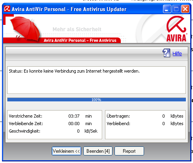
Task: Collapse details with Verkleinern << button
Action: [66, 151]
